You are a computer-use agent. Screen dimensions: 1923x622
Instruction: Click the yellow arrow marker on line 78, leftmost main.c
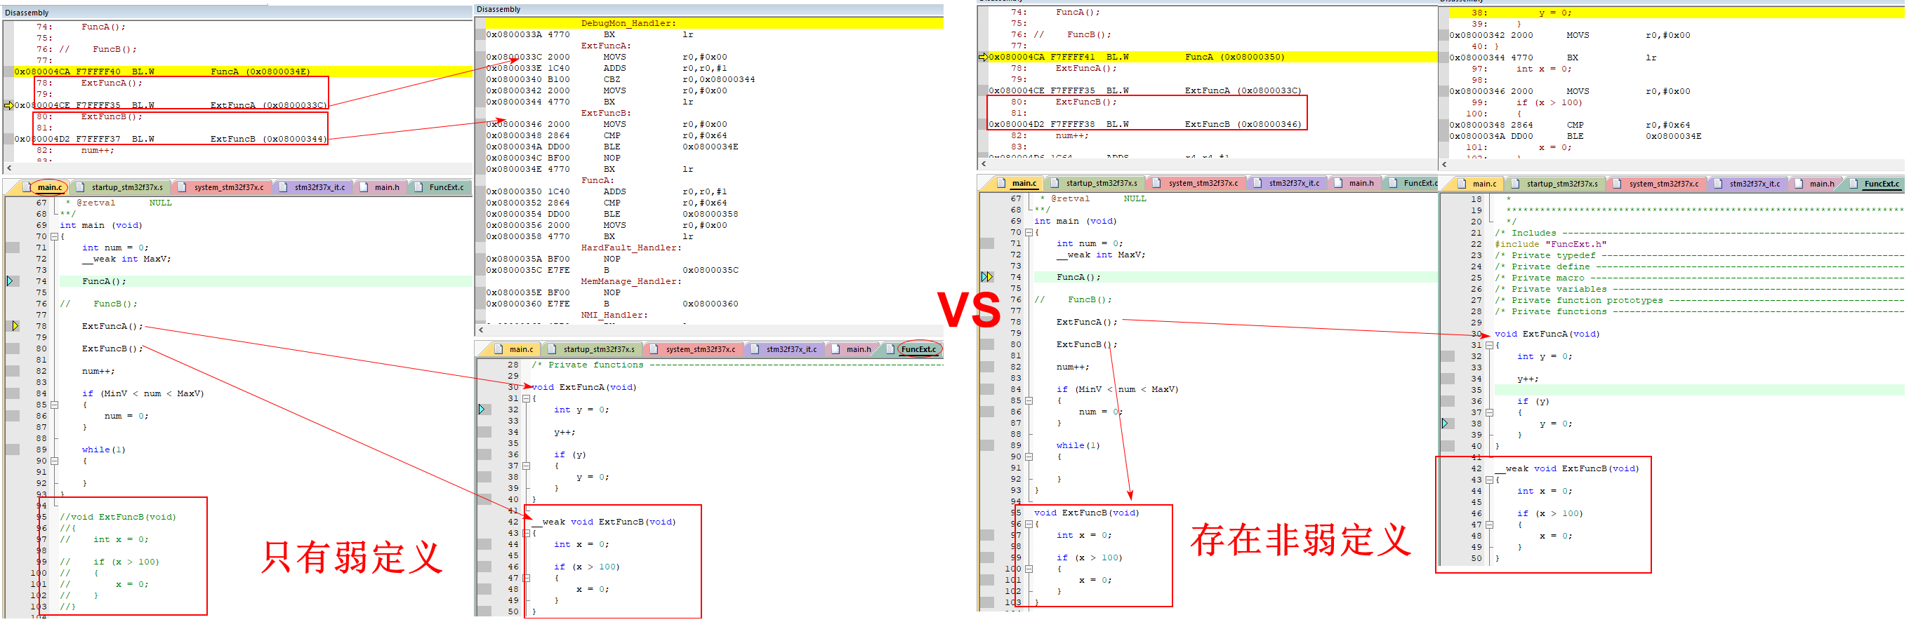[15, 326]
